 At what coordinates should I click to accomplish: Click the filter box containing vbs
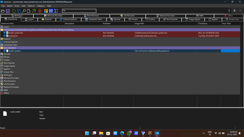click(x=79, y=11)
